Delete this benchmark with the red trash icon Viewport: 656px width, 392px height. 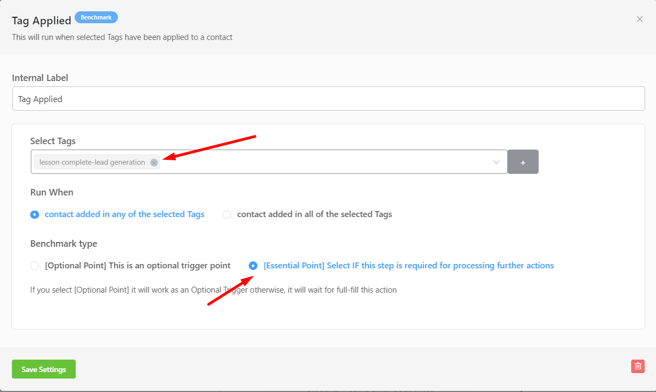(x=638, y=366)
